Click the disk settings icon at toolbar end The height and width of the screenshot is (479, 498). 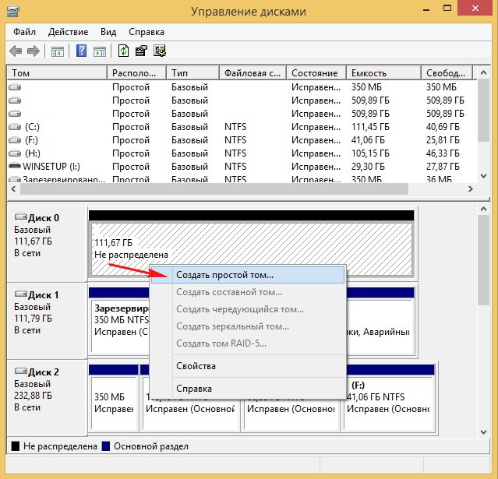160,51
